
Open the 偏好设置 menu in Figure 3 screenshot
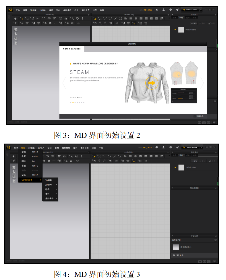[86, 10]
